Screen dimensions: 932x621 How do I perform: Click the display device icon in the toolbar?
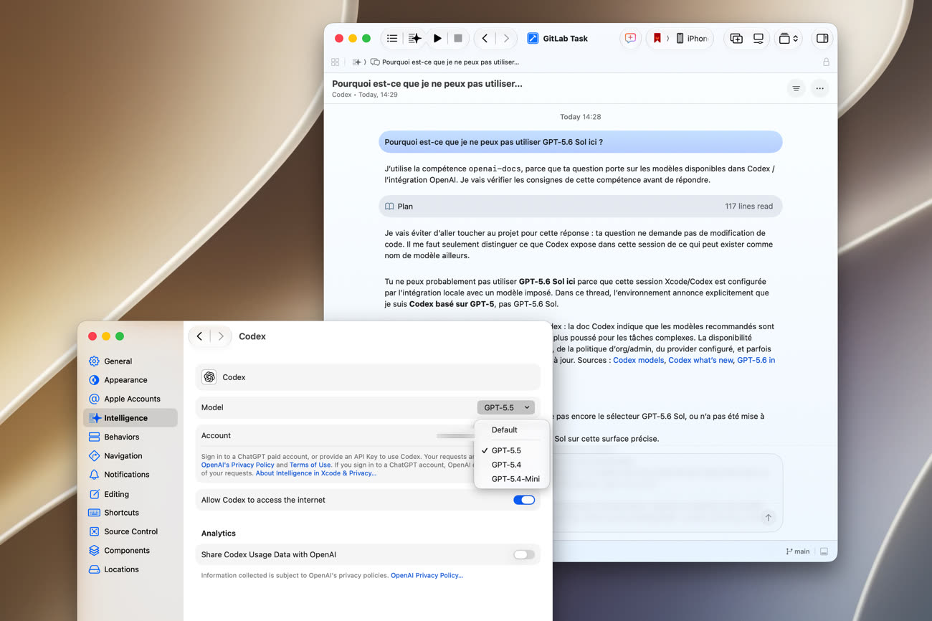(758, 39)
